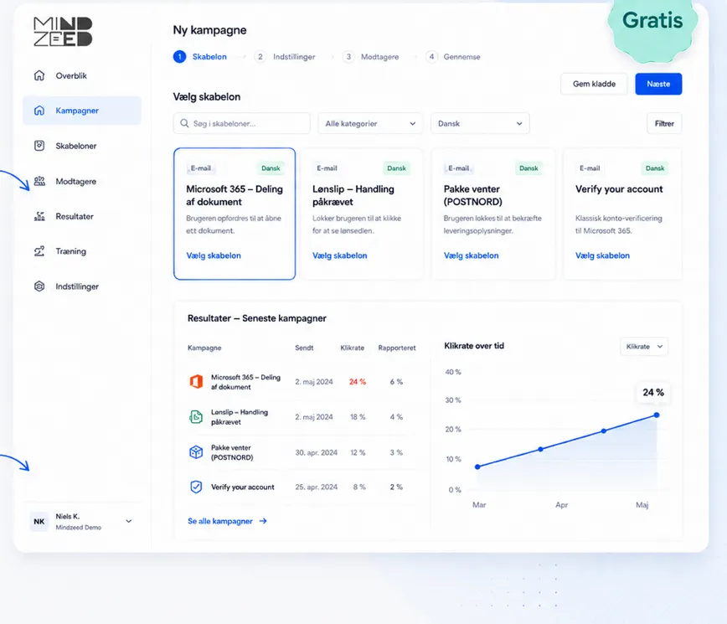Click the NK avatar badge
Viewport: 727px width, 624px height.
39,522
